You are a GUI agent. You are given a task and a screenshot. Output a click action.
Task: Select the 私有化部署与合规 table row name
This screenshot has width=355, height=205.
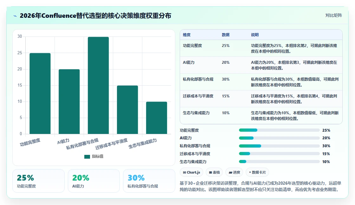198,79
